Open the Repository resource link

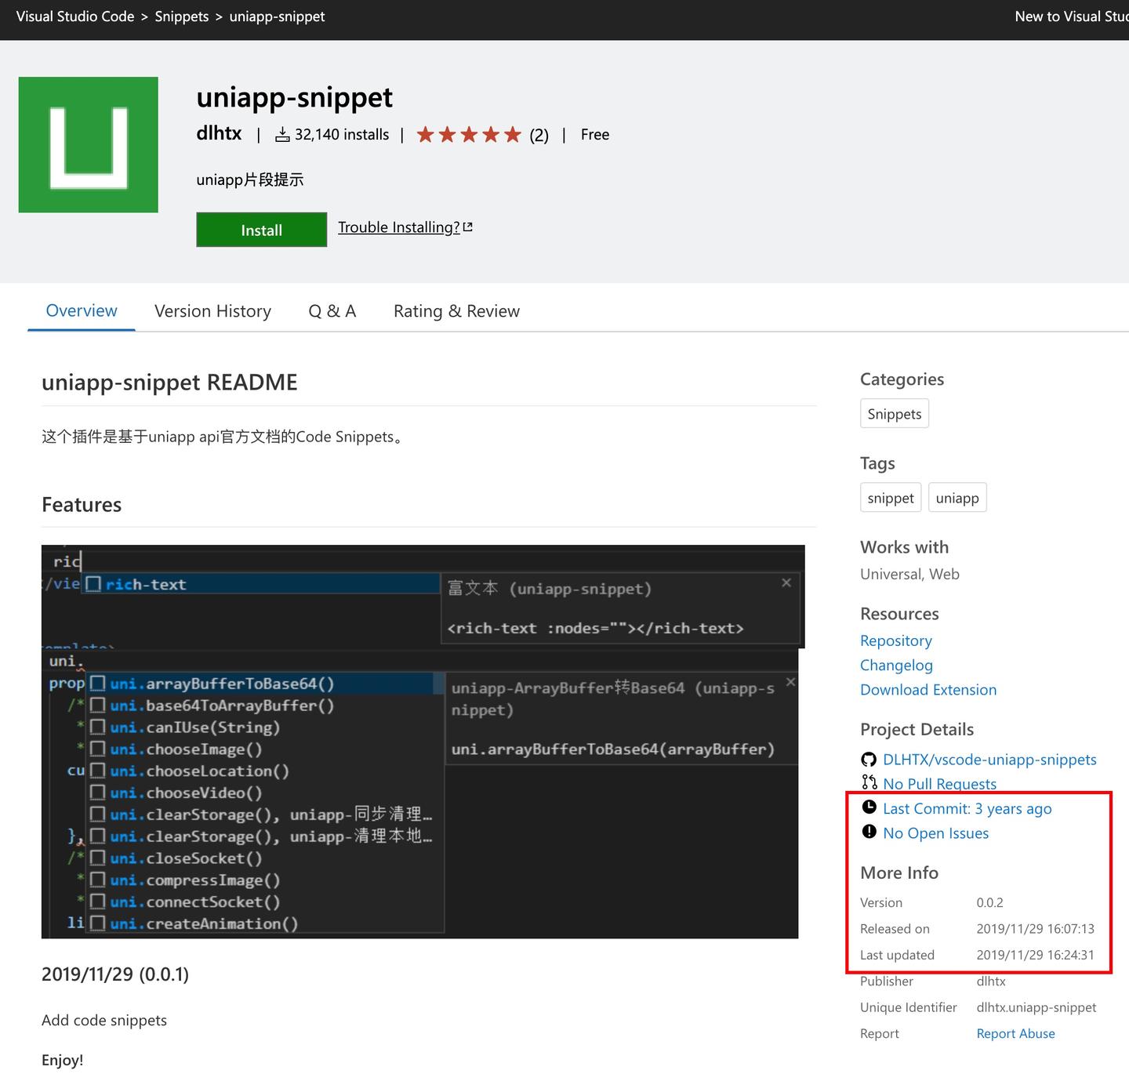pyautogui.click(x=896, y=640)
